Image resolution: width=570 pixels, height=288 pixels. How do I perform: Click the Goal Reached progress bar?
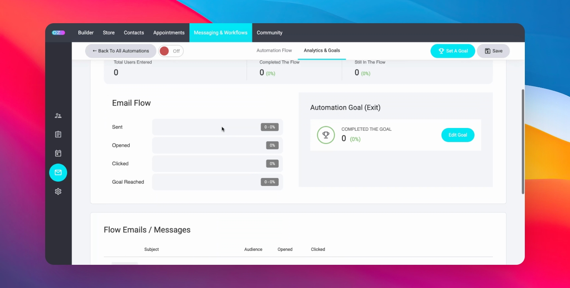(217, 182)
